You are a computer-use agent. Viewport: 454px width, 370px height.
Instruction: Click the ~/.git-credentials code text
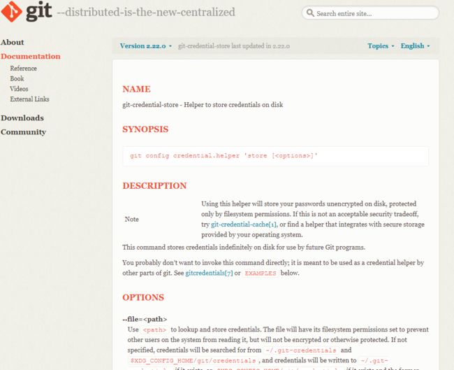(x=301, y=350)
